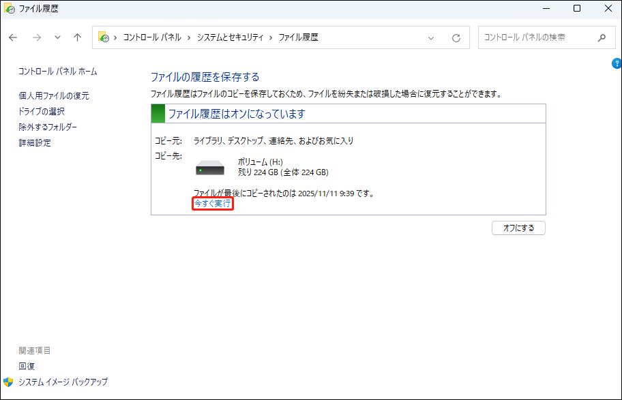Click the up-one-level arrow
This screenshot has height=400, width=622.
click(x=76, y=37)
